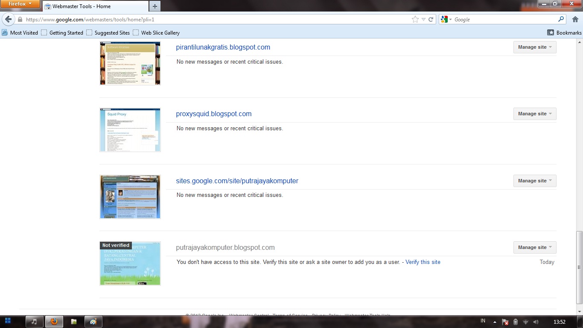Image resolution: width=583 pixels, height=328 pixels.
Task: Open the Paint taskbar icon
Action: coord(93,322)
